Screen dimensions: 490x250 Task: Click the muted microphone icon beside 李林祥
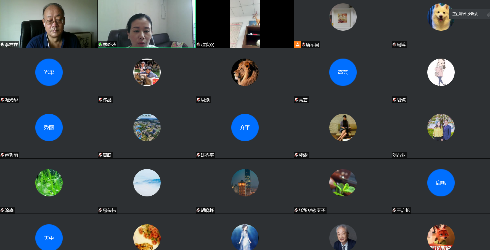tap(2, 44)
